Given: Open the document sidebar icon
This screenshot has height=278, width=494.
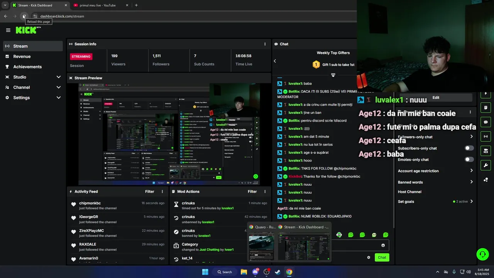Looking at the screenshot, I should click(486, 108).
